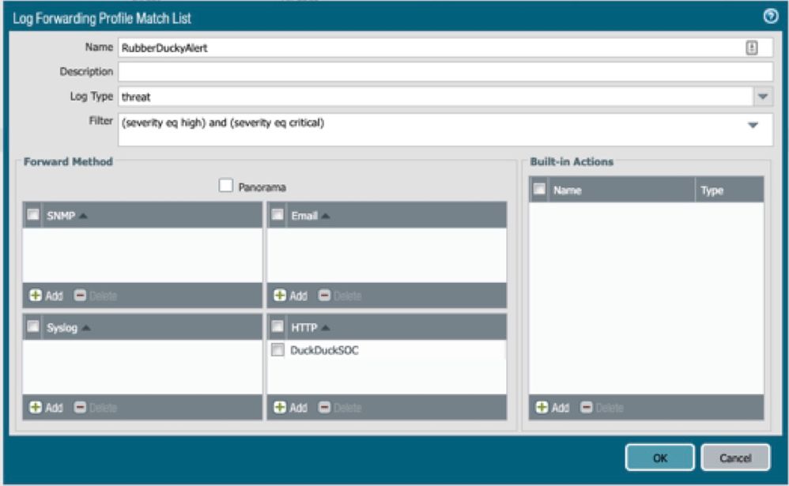Click the Built-in Actions Type column header
This screenshot has width=789, height=486.
click(x=730, y=190)
